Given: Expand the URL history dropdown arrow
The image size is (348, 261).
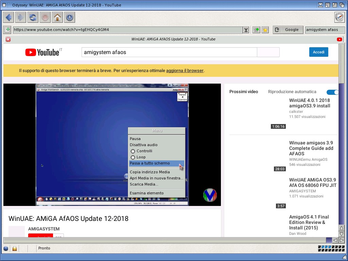Looking at the screenshot, I should [246, 30].
